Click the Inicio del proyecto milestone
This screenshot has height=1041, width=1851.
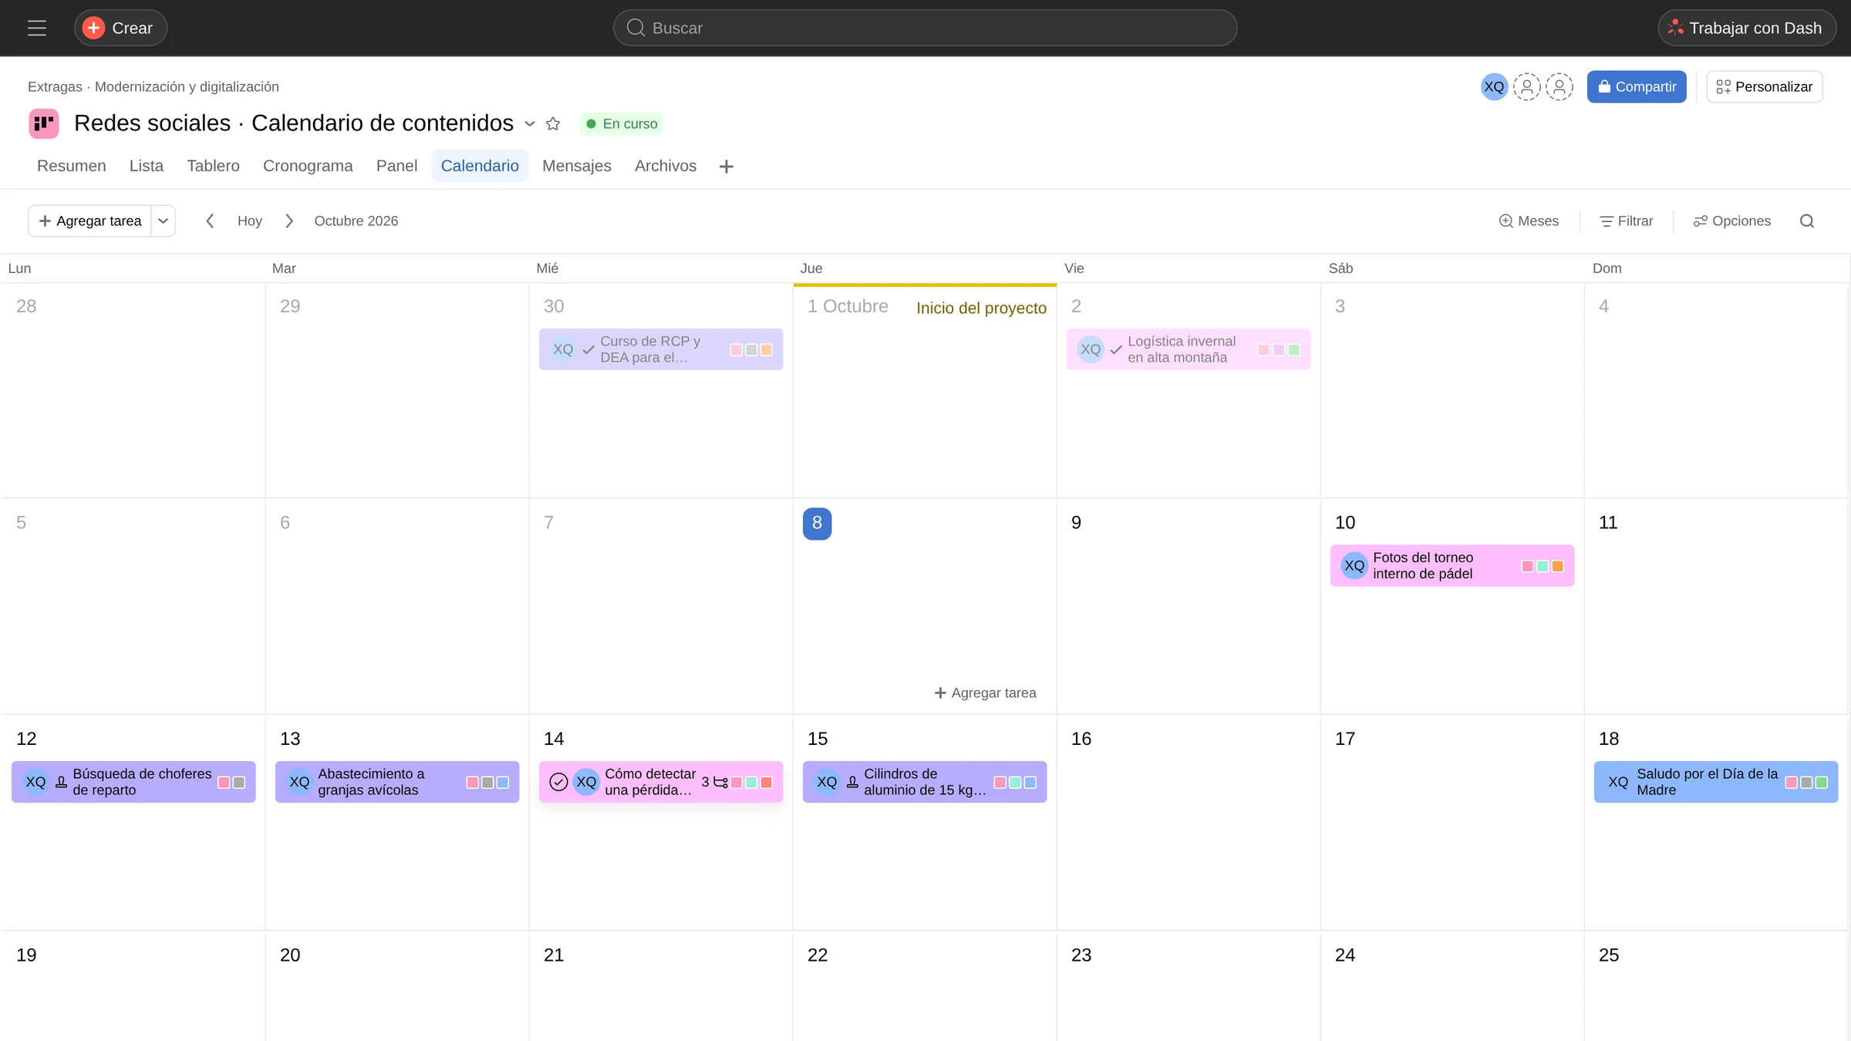(x=981, y=308)
